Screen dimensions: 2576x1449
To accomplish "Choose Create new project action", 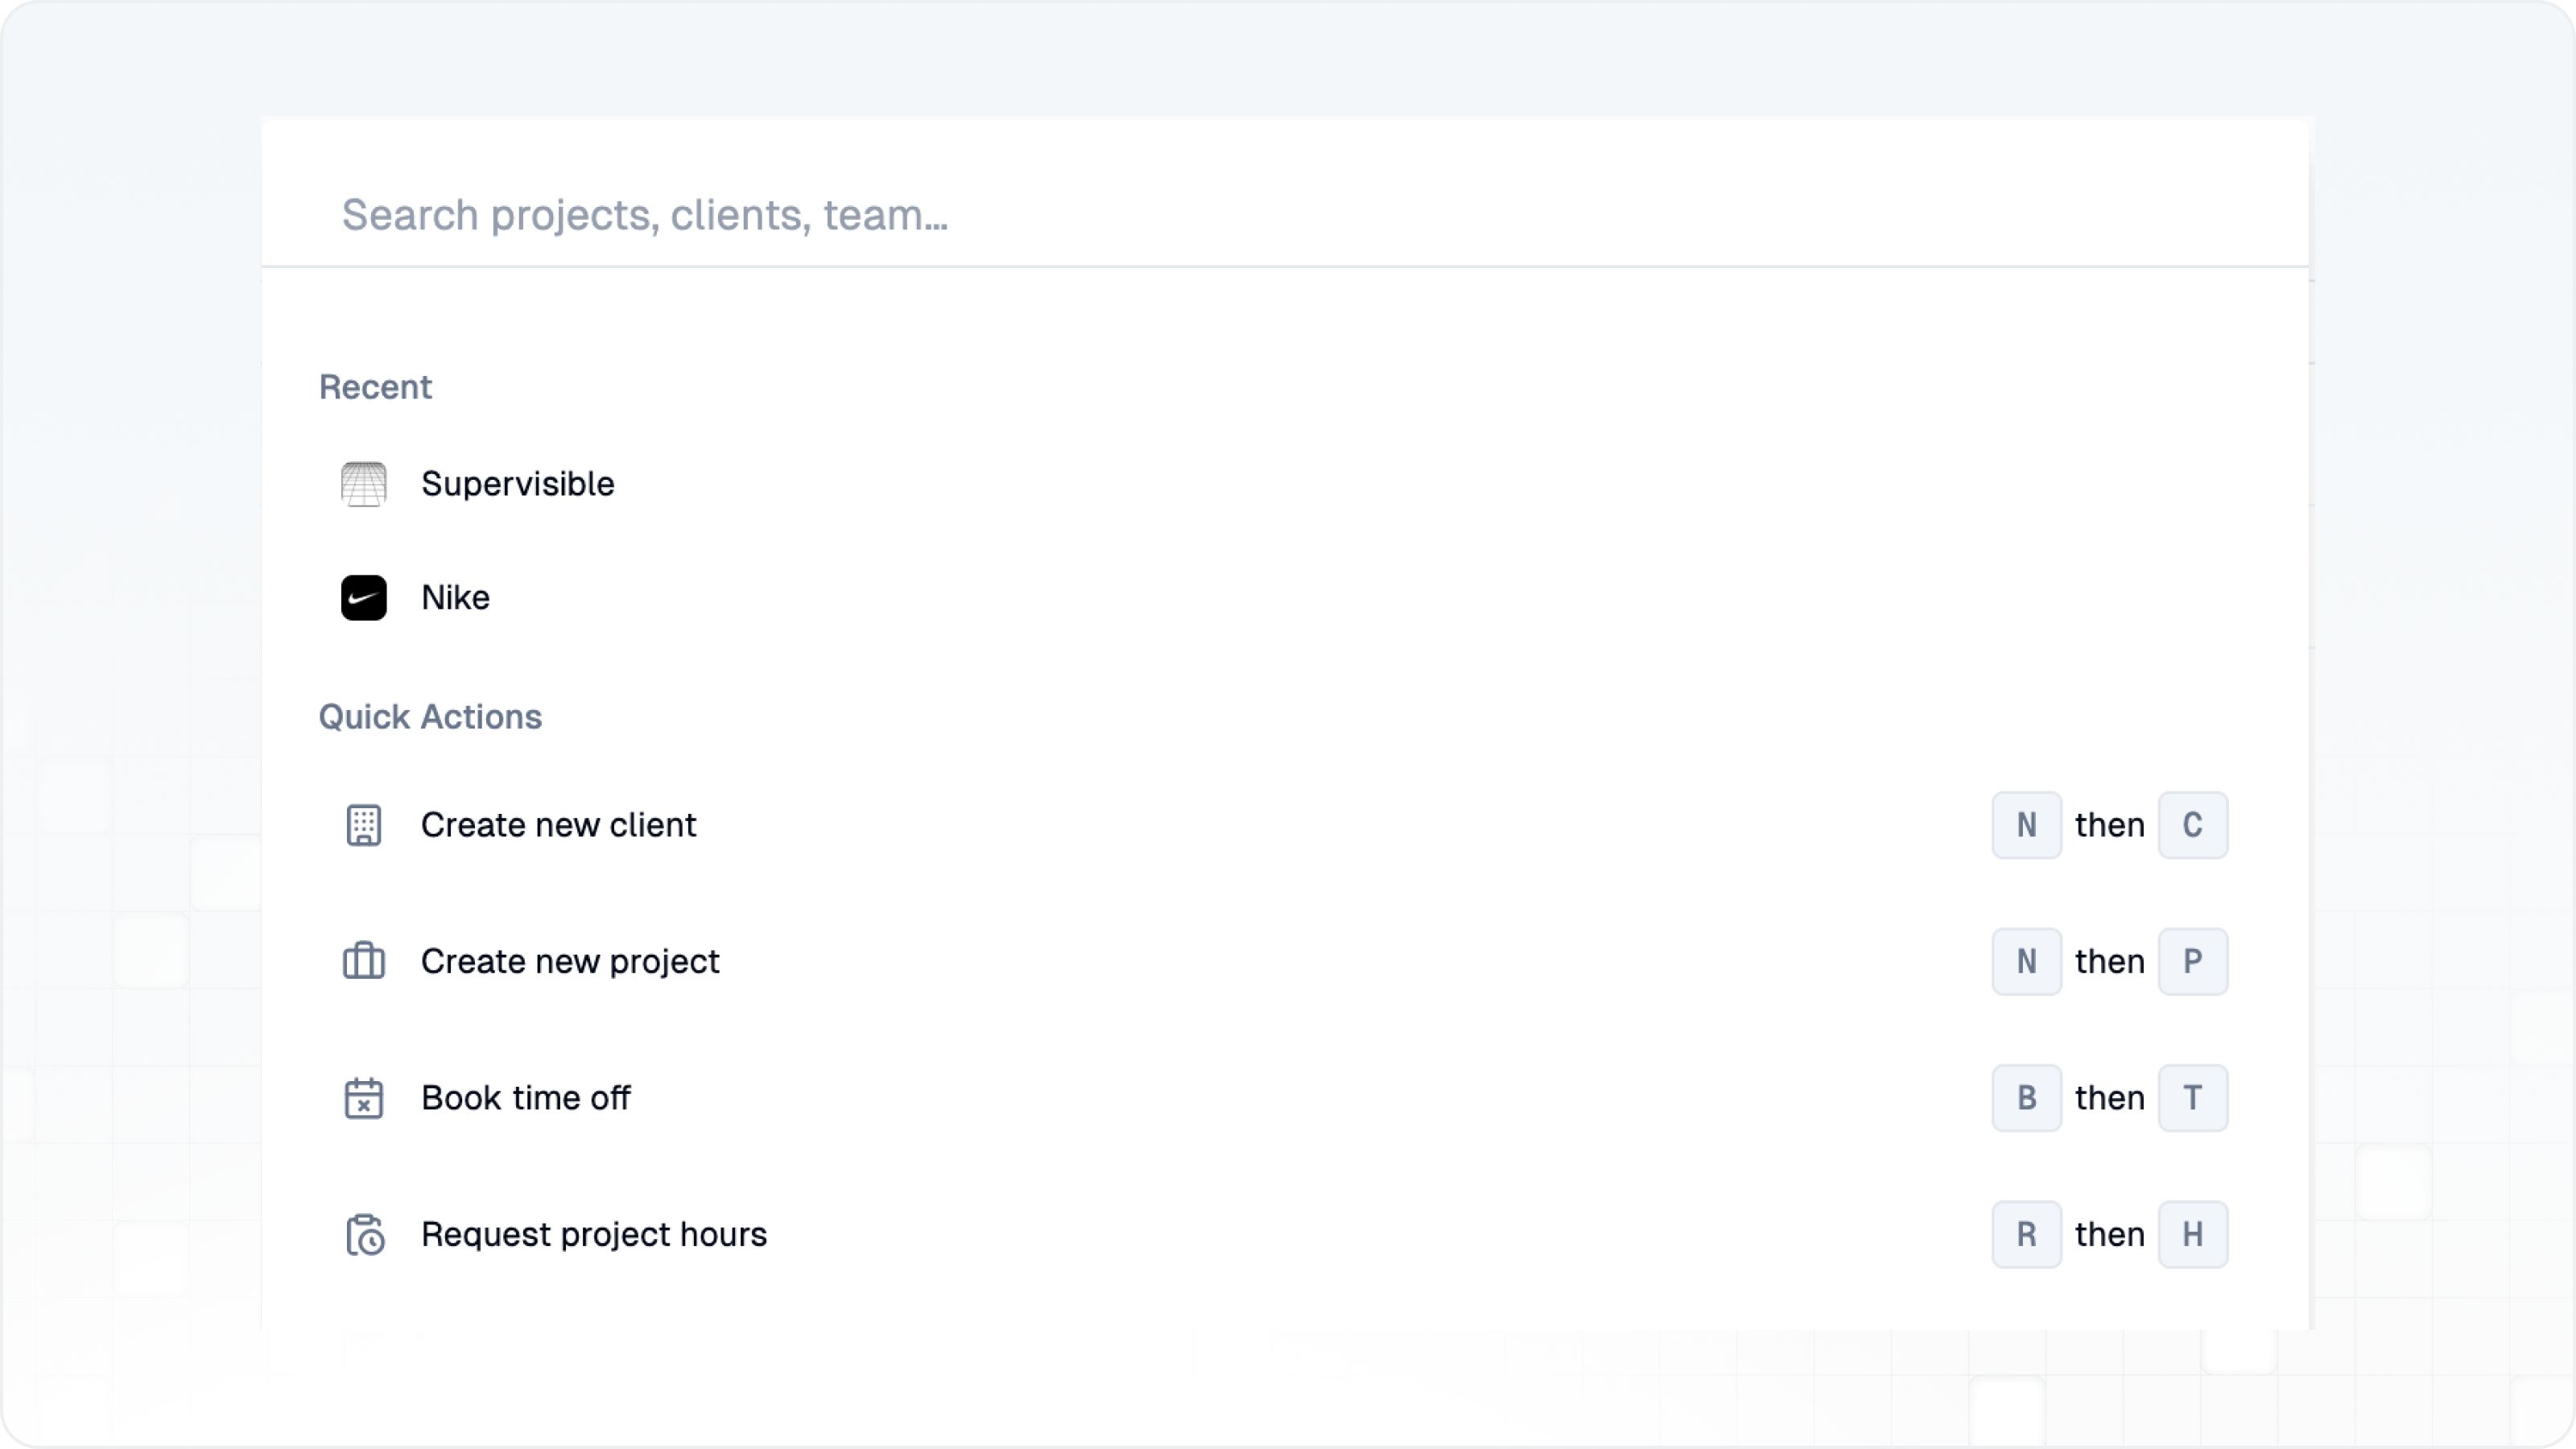I will tap(569, 961).
